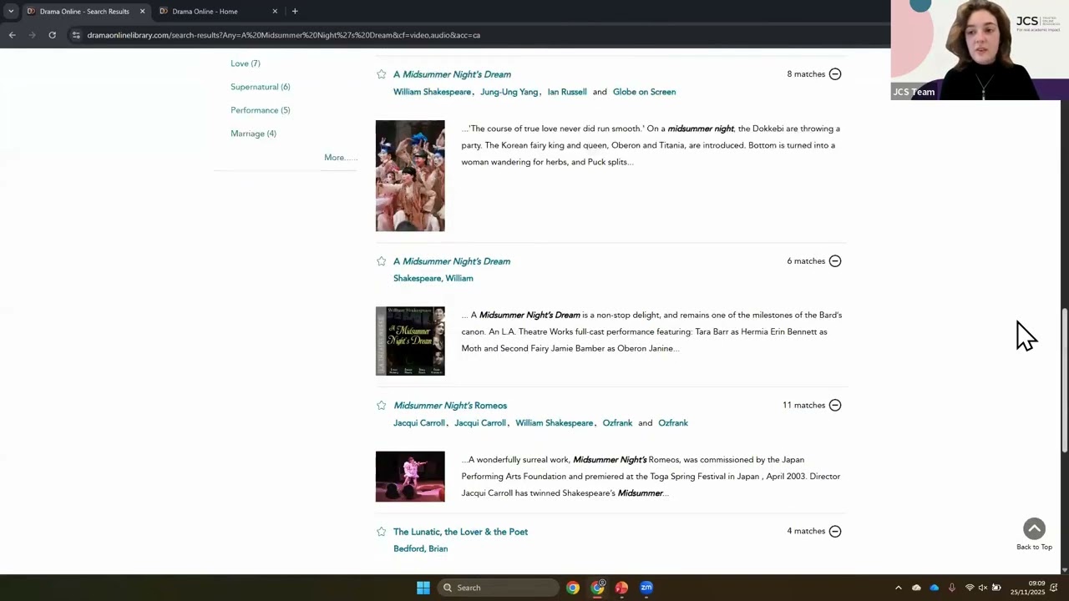Show hidden system tray icons
Screen dimensions: 1069x601
pos(899,588)
